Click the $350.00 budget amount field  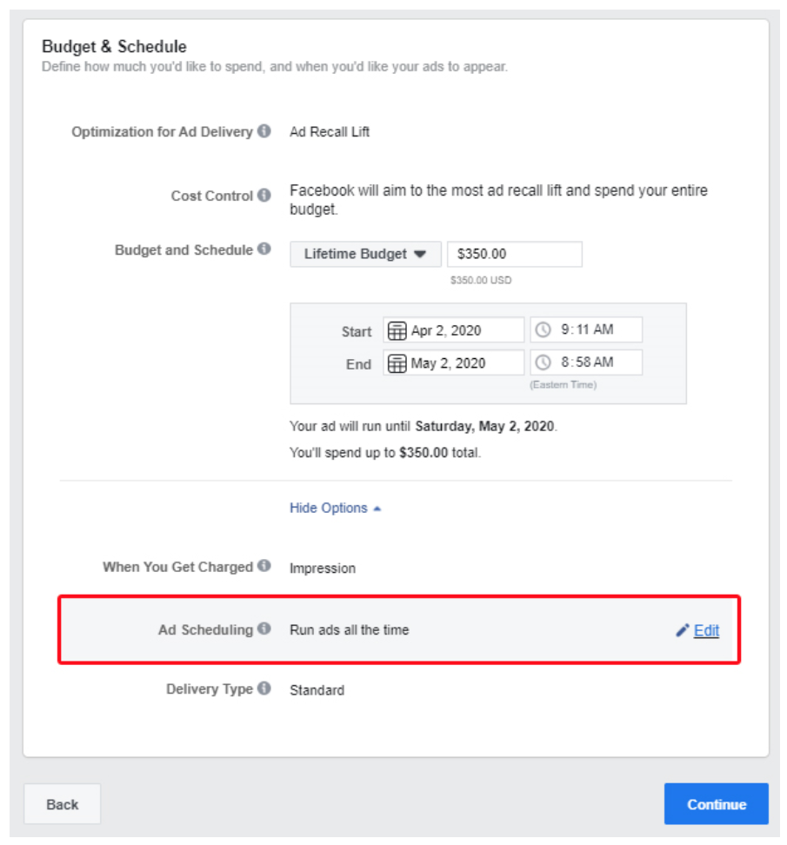[x=514, y=255]
